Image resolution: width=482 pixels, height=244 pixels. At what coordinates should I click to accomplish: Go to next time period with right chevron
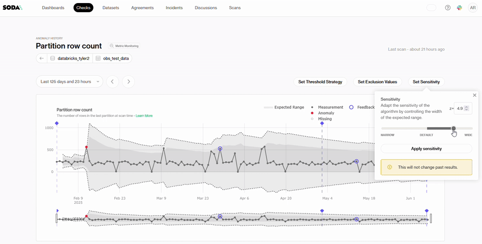coord(129,81)
